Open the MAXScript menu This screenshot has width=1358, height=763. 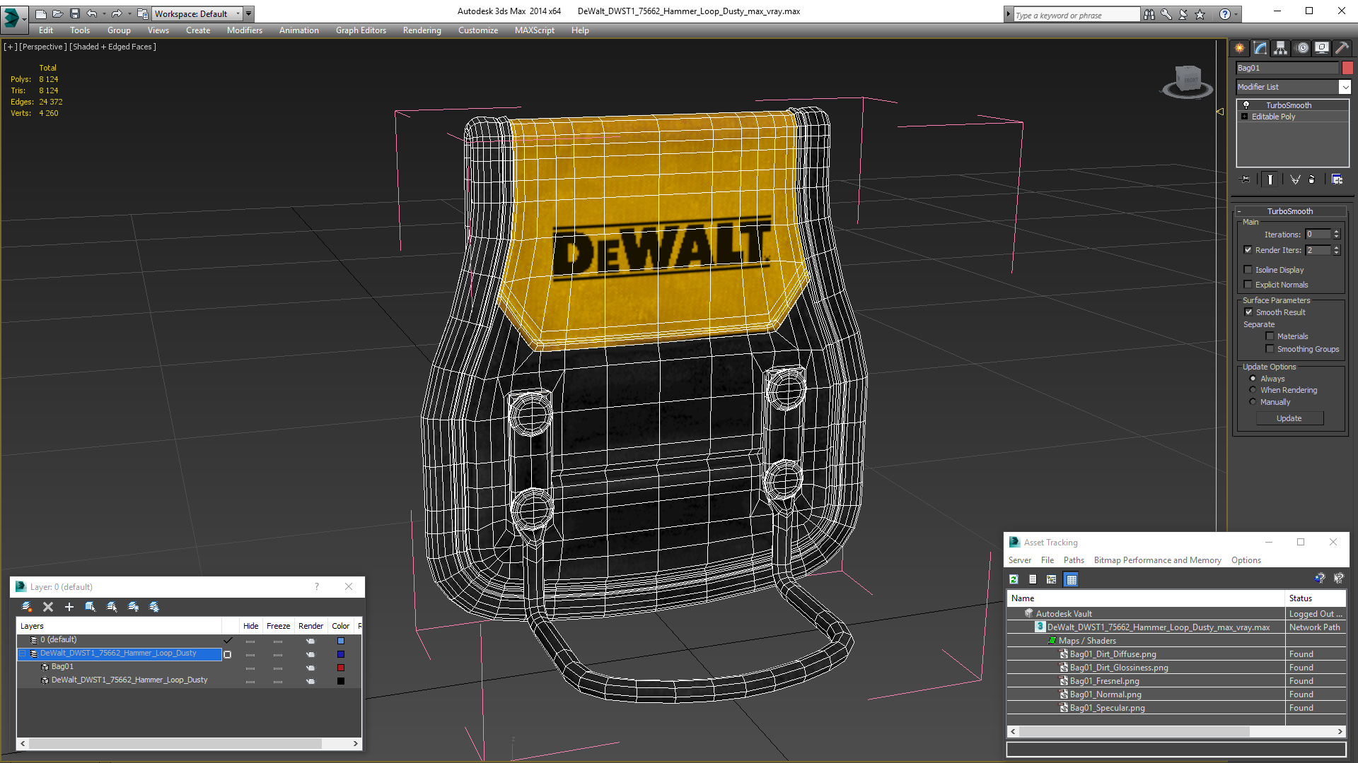coord(534,30)
